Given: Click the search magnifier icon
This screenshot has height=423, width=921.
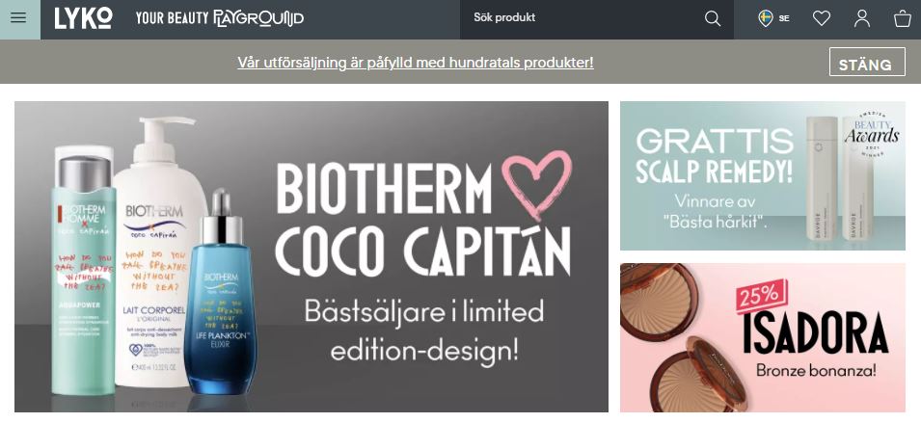Looking at the screenshot, I should pyautogui.click(x=713, y=18).
